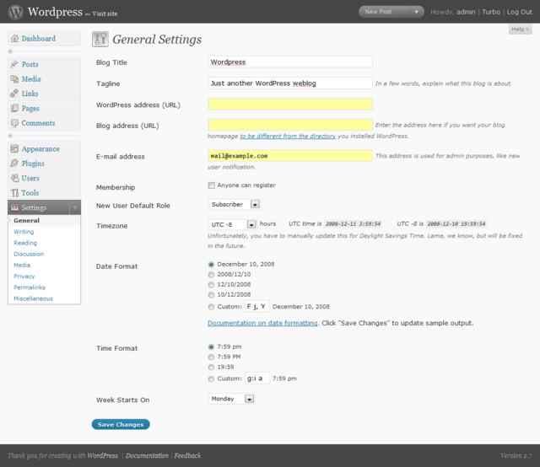Click the Blog Title input field
This screenshot has width=540, height=467.
pos(290,62)
